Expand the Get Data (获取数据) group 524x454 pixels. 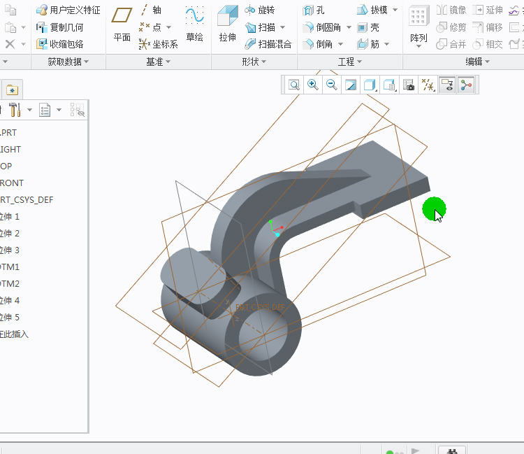[68, 62]
